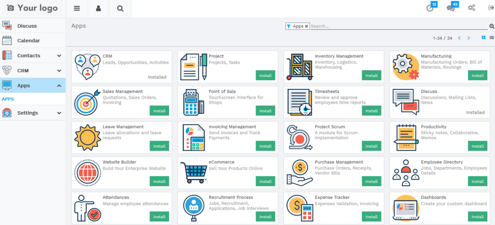Install Point of Sale

266,111
